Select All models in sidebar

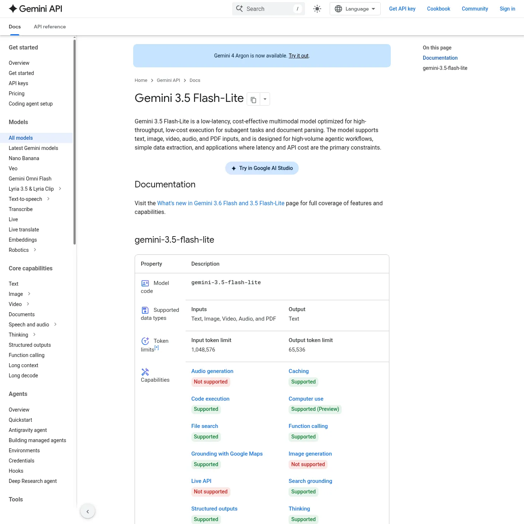[x=36, y=138]
